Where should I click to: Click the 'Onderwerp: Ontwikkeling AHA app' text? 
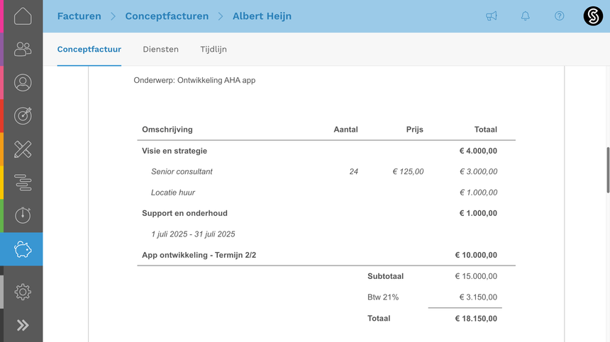(x=194, y=80)
